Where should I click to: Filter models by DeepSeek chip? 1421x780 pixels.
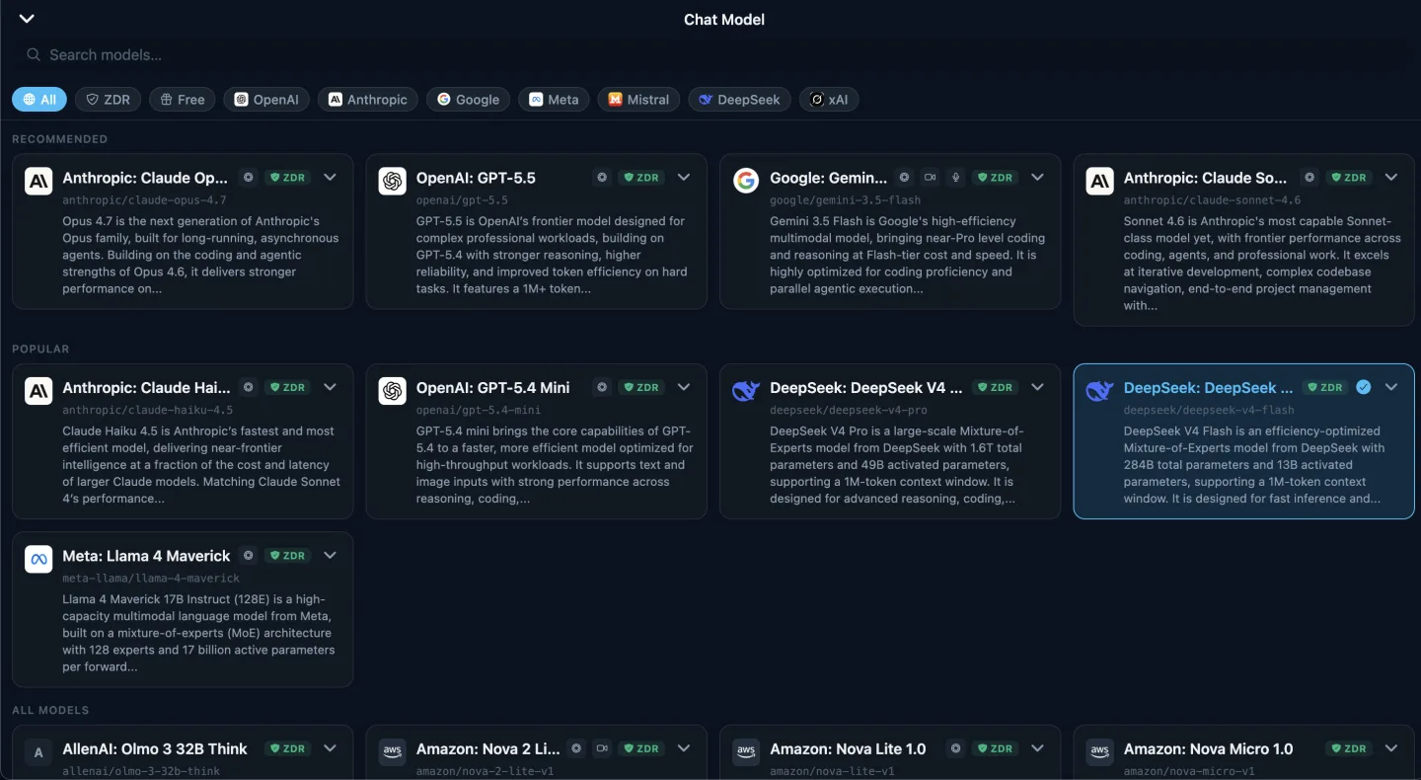pyautogui.click(x=739, y=99)
